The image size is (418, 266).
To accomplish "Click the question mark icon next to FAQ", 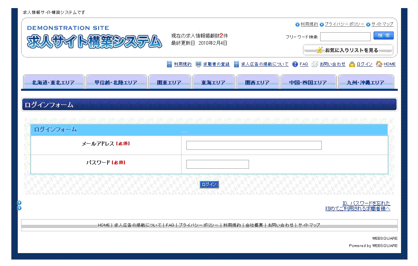I will point(294,64).
